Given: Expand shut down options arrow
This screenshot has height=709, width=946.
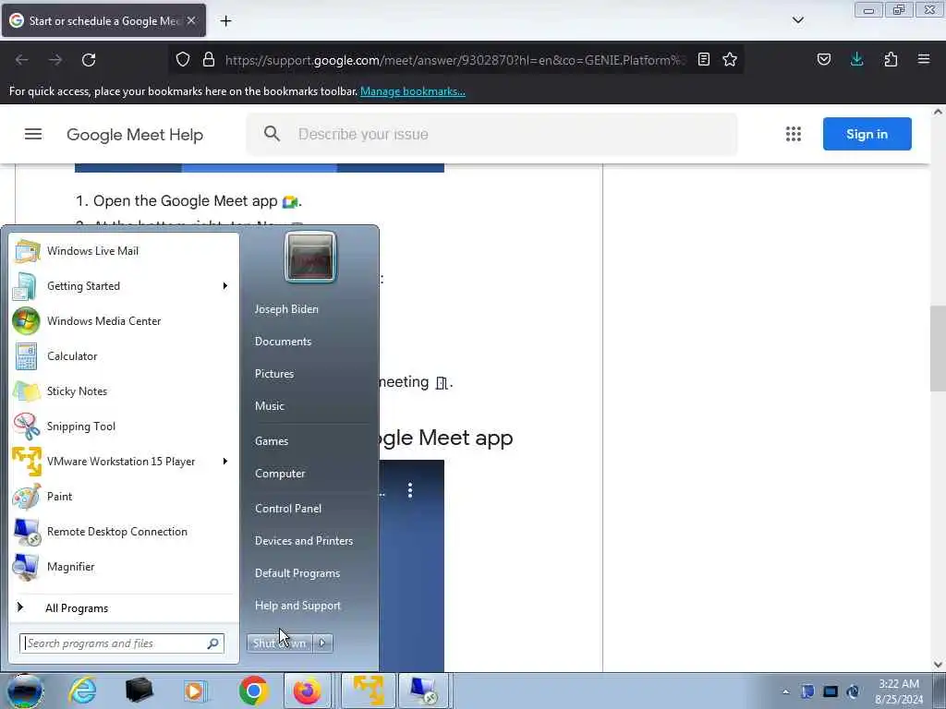Looking at the screenshot, I should (322, 643).
